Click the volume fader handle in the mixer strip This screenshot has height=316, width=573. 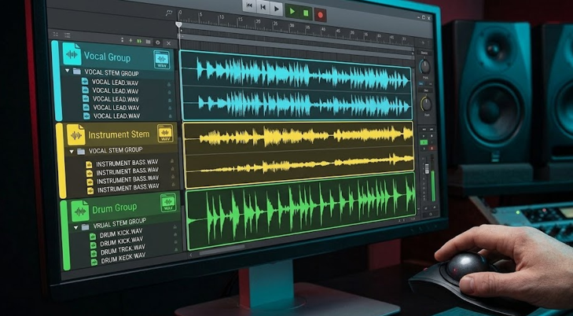pyautogui.click(x=427, y=169)
